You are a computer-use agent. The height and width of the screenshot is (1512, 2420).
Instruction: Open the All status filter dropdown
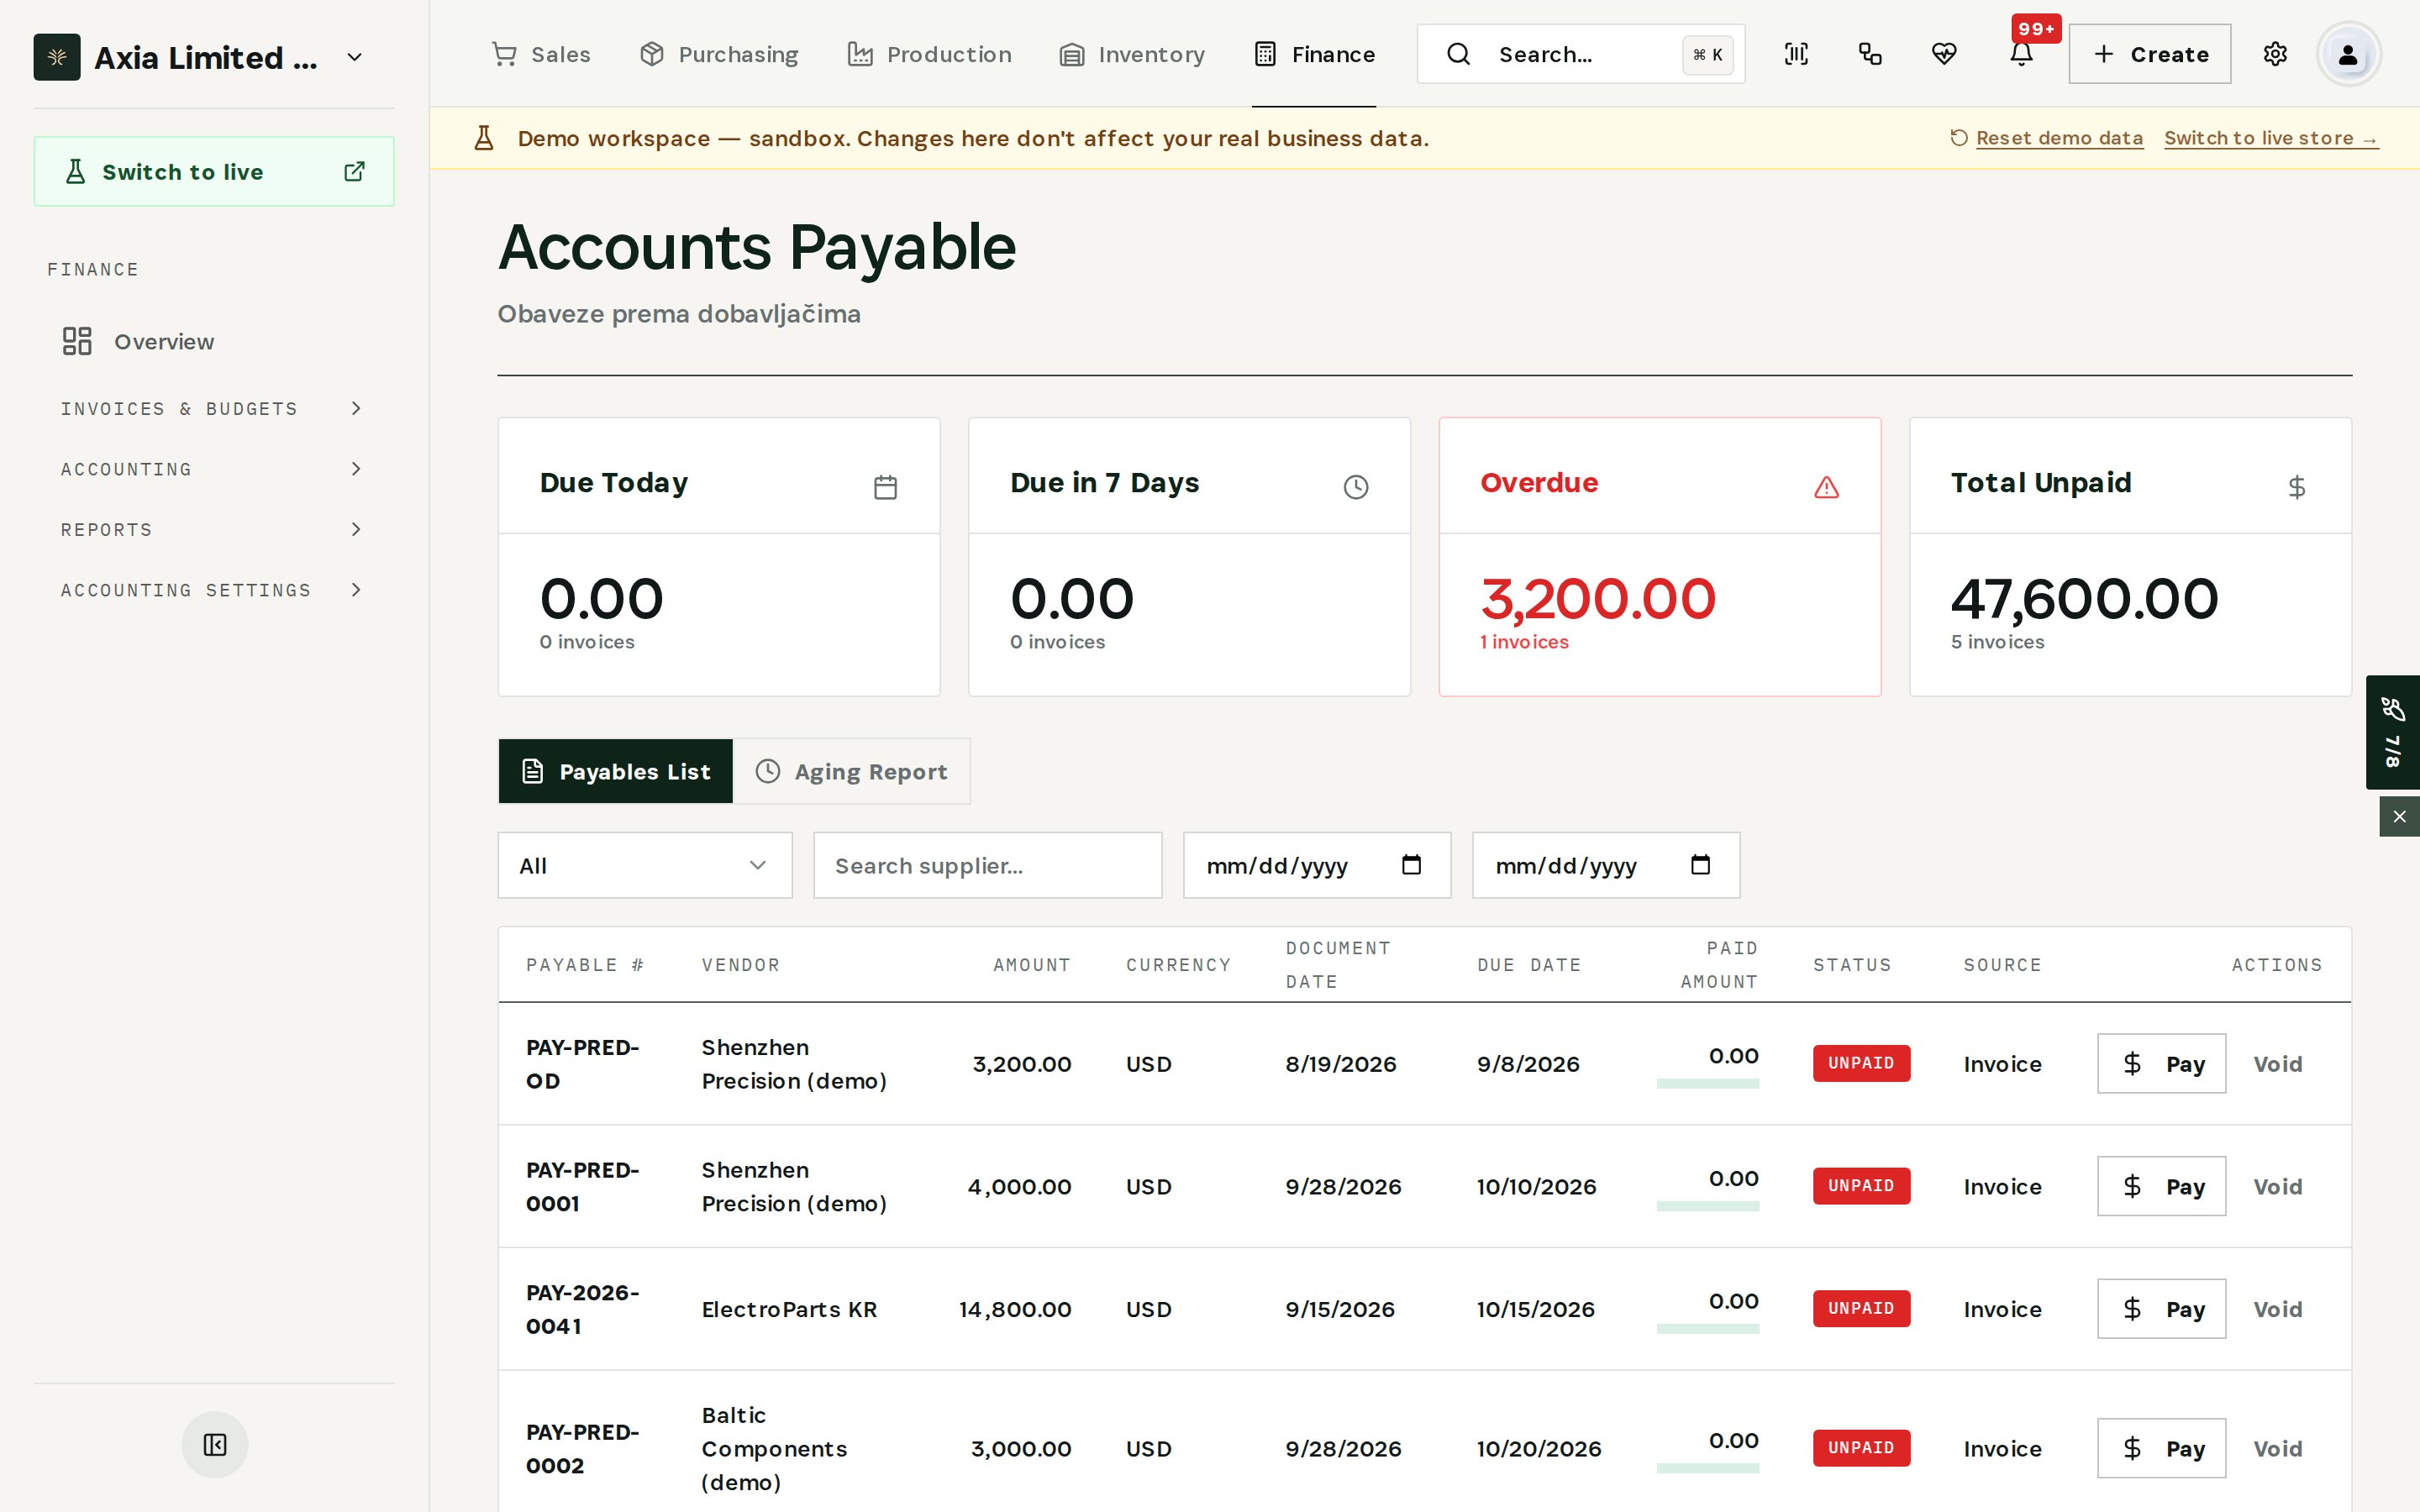coord(645,865)
